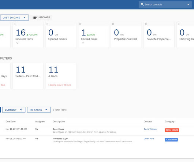Screen dimensions: 194x162
Task: Grab drag handle on Clicked Email card
Action: point(80,24)
